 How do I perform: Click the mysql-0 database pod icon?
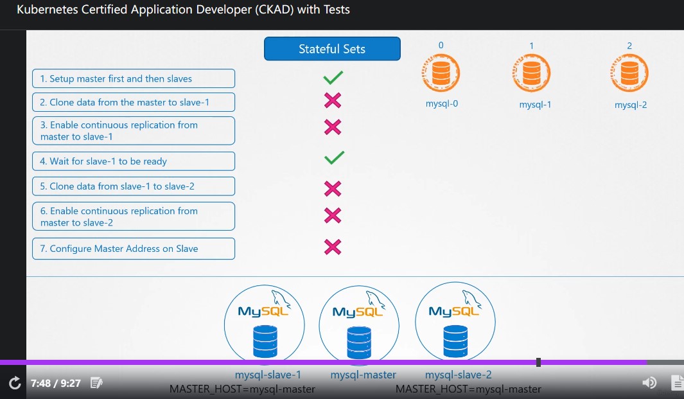(x=441, y=73)
